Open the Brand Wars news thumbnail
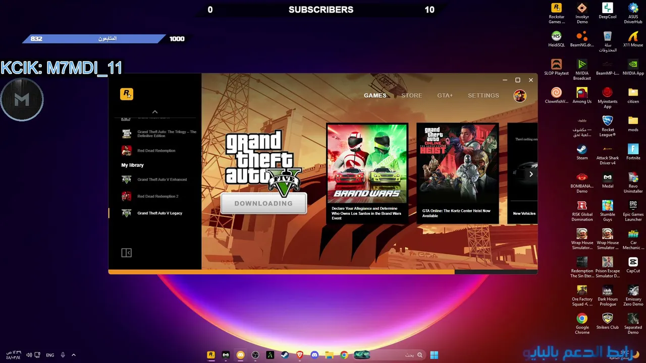The width and height of the screenshot is (646, 363). [x=367, y=163]
